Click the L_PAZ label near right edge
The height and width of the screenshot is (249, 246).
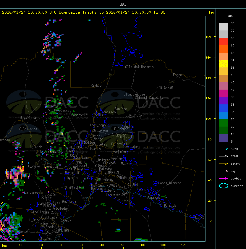(200, 217)
